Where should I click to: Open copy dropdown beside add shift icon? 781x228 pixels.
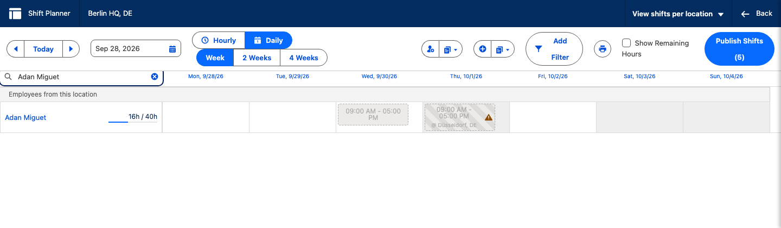(502, 49)
